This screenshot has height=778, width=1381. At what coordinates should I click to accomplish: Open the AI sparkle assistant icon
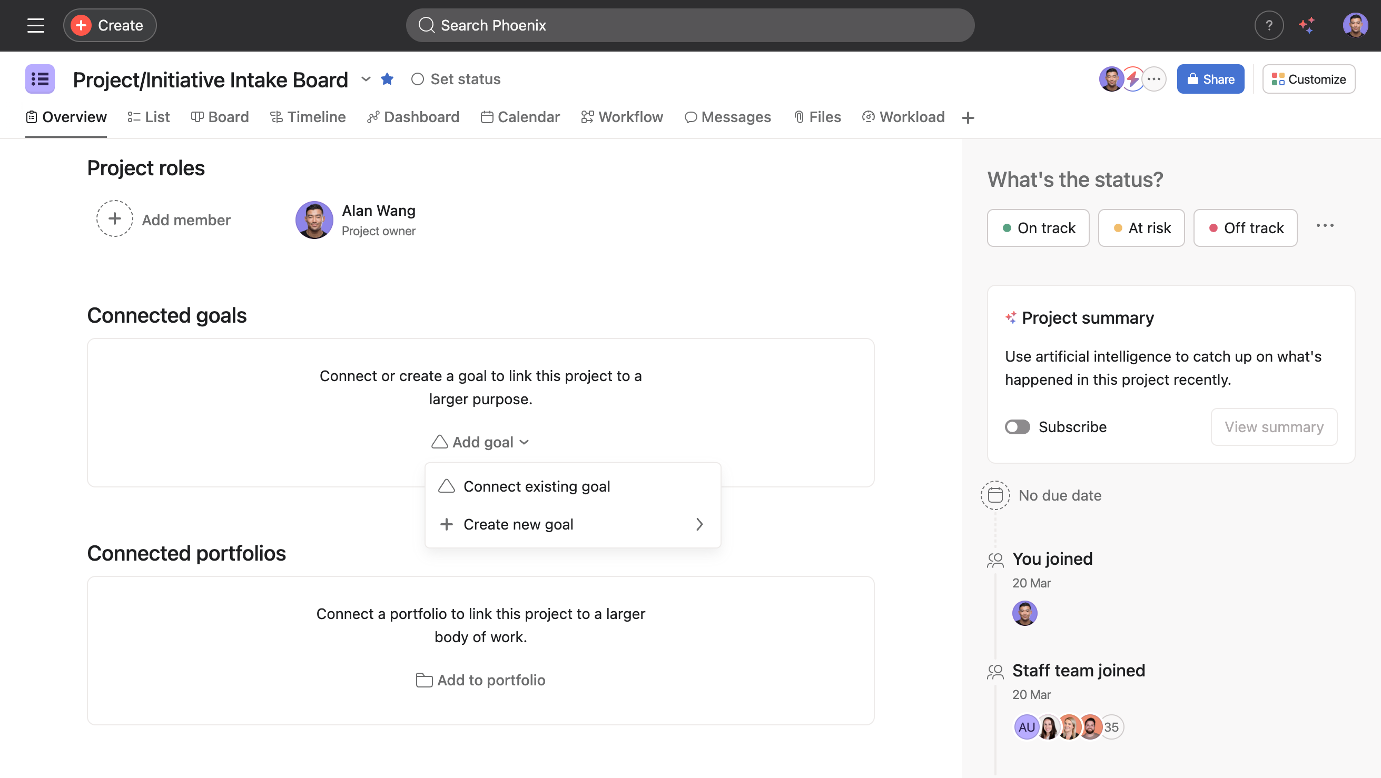1307,25
